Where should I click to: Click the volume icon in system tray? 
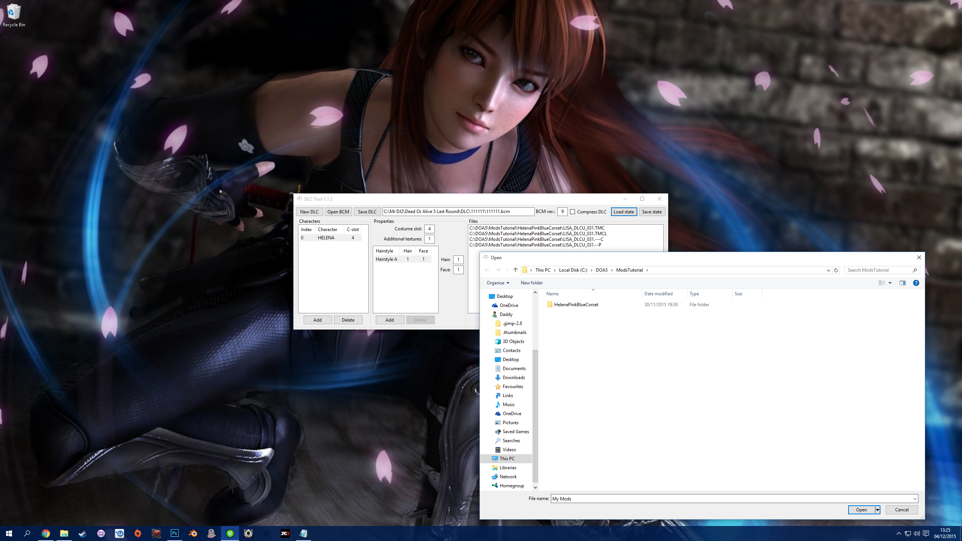917,533
